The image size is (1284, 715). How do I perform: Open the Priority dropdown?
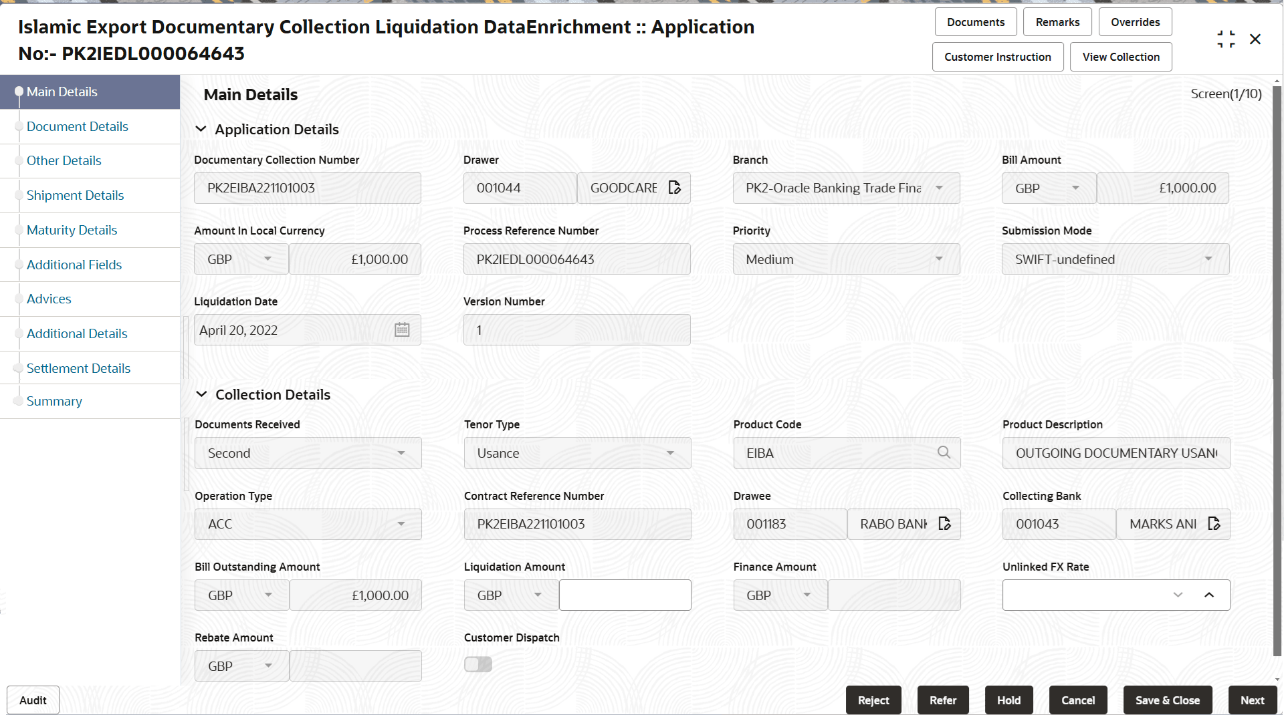point(939,259)
